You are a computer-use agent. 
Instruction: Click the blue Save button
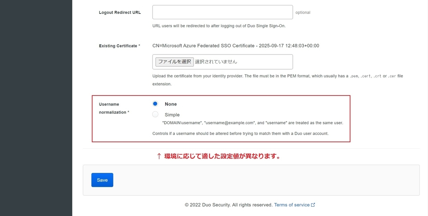point(102,180)
